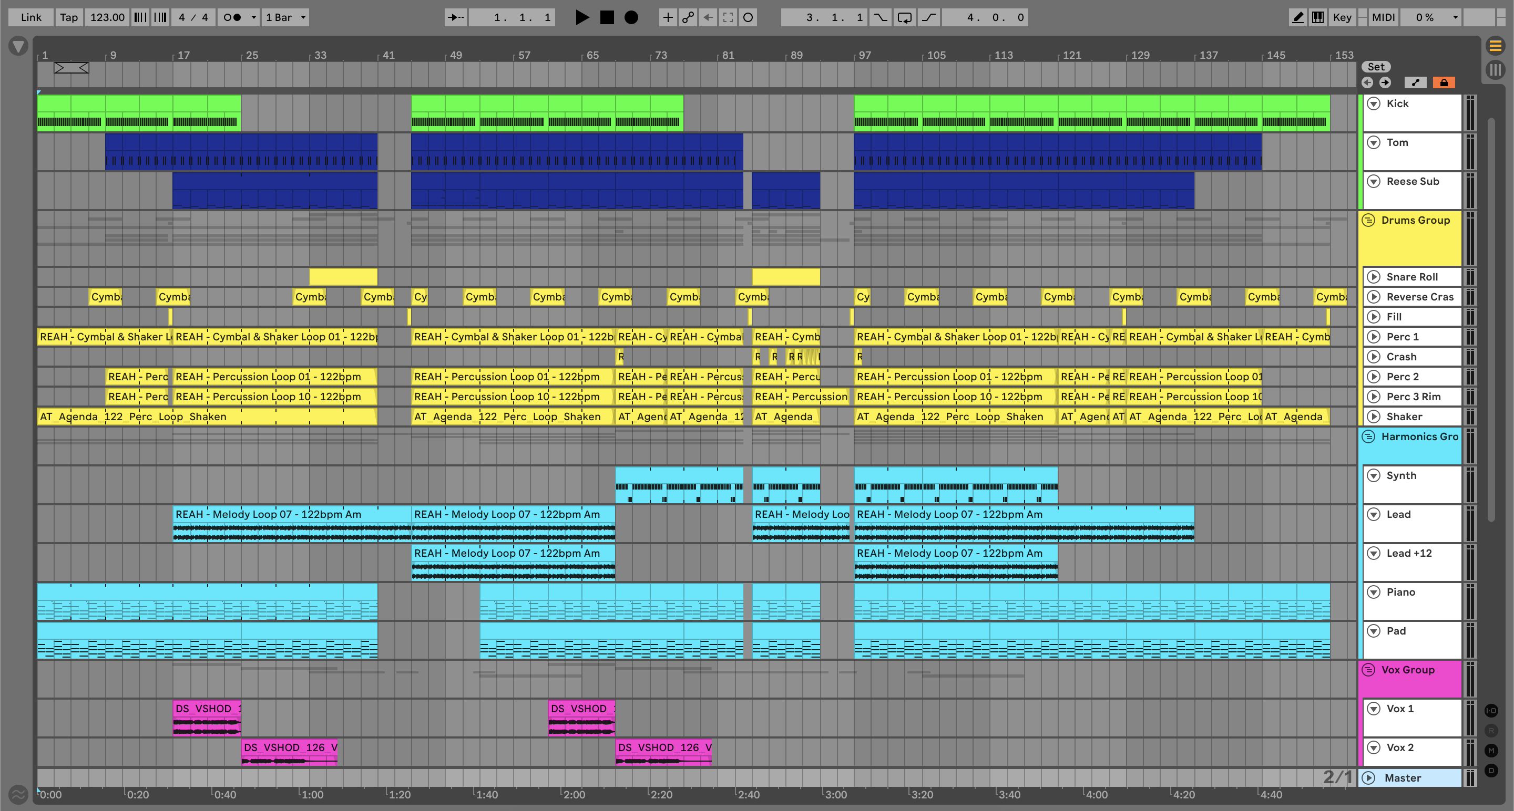Unfold the Snare Roll track

click(x=1374, y=277)
